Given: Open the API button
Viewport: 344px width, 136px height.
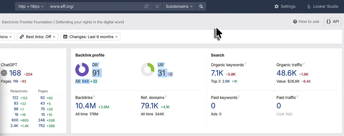Looking at the screenshot, I should click(x=333, y=22).
